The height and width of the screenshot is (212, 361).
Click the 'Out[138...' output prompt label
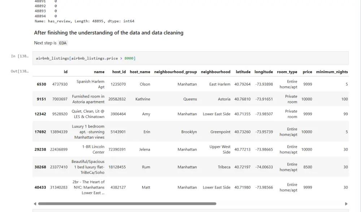(20, 71)
